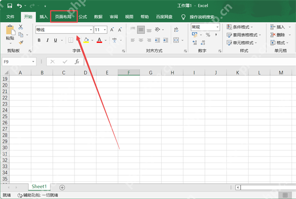Apply percent style number format
296x199 pixels.
(x=208, y=35)
